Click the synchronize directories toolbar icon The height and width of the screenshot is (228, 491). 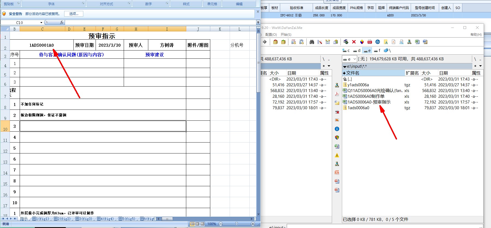[328, 42]
